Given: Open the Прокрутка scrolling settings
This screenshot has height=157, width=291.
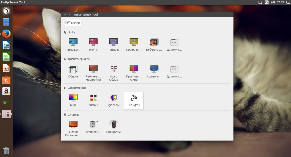Looking at the screenshot, I should click(113, 127).
